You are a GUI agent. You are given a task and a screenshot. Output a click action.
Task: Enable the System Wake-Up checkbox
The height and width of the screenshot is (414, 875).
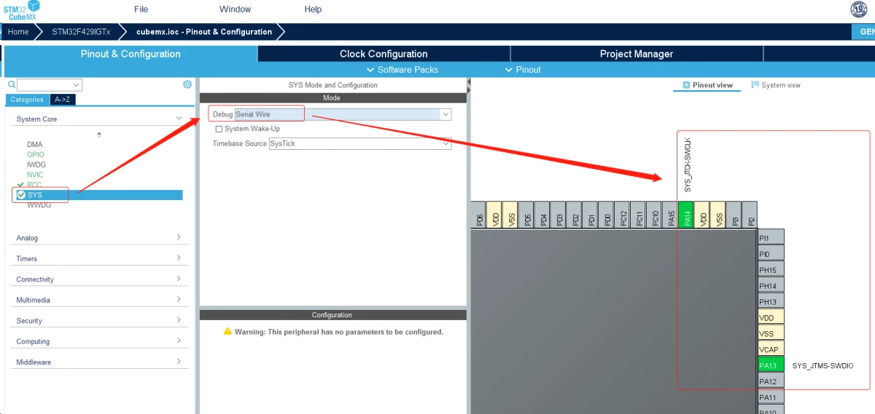point(219,129)
